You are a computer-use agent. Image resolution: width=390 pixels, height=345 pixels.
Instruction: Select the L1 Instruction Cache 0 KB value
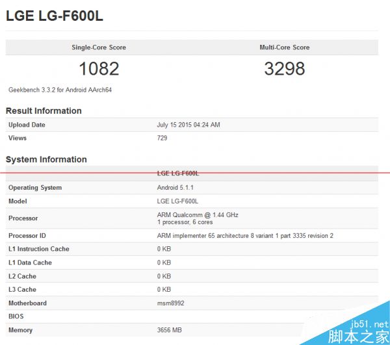pyautogui.click(x=164, y=249)
